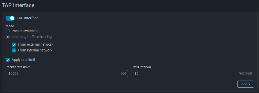The image size is (259, 93).
Task: Disable the Apply rate limit checkbox
Action: (8, 60)
